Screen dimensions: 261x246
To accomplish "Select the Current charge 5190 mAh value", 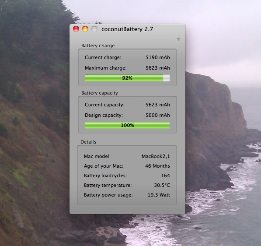I will coord(158,57).
